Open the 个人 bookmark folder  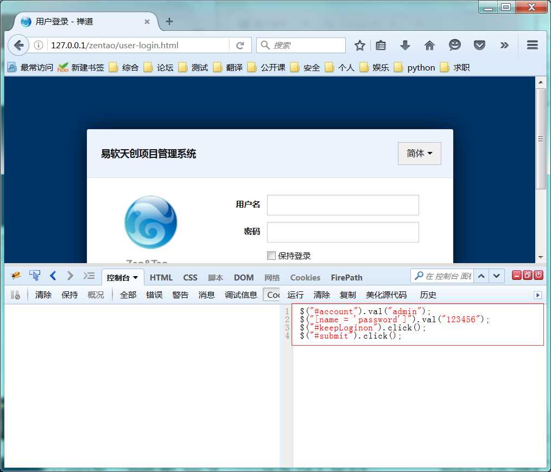coord(340,67)
